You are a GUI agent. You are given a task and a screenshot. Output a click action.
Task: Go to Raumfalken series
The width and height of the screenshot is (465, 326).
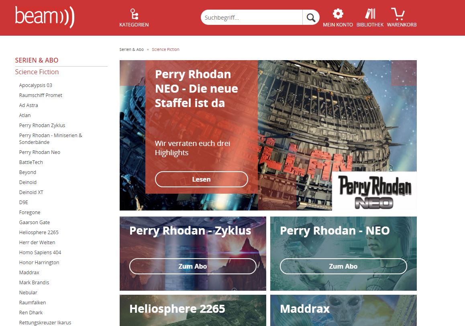coord(33,303)
